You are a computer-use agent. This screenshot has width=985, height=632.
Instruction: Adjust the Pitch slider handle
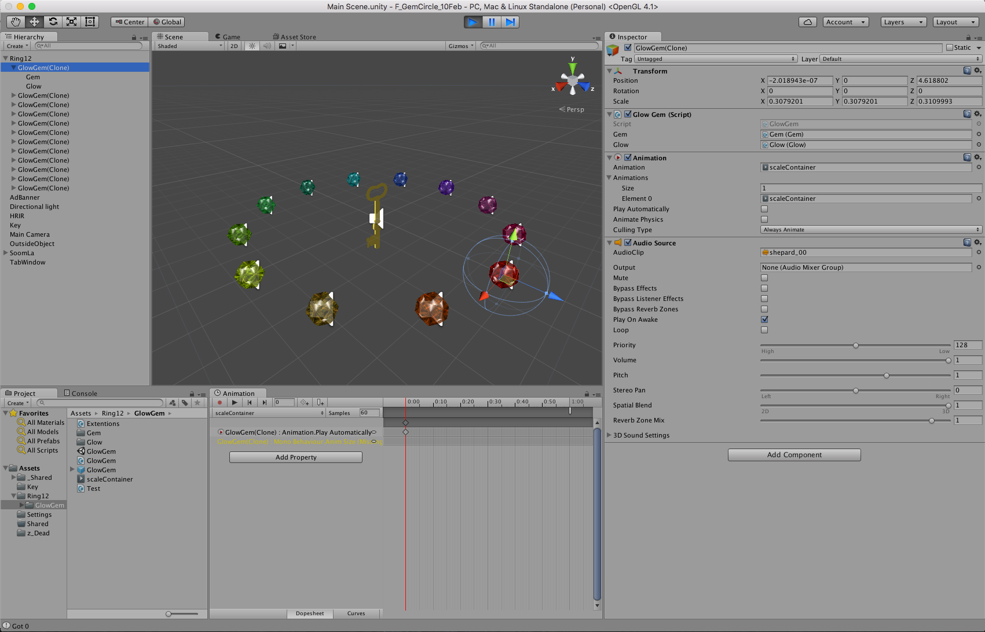pyautogui.click(x=887, y=376)
